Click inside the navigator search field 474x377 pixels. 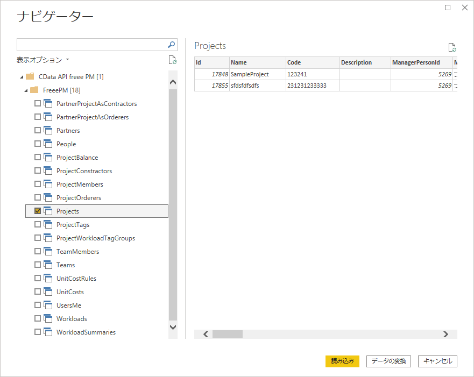click(x=92, y=45)
